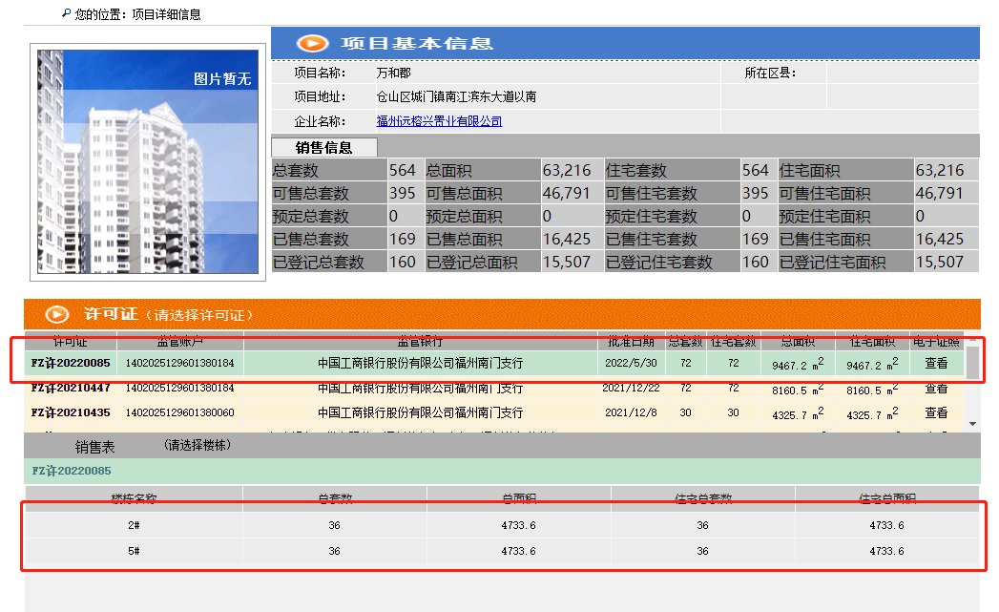Click the scrollbar down arrow in permit table

(974, 421)
